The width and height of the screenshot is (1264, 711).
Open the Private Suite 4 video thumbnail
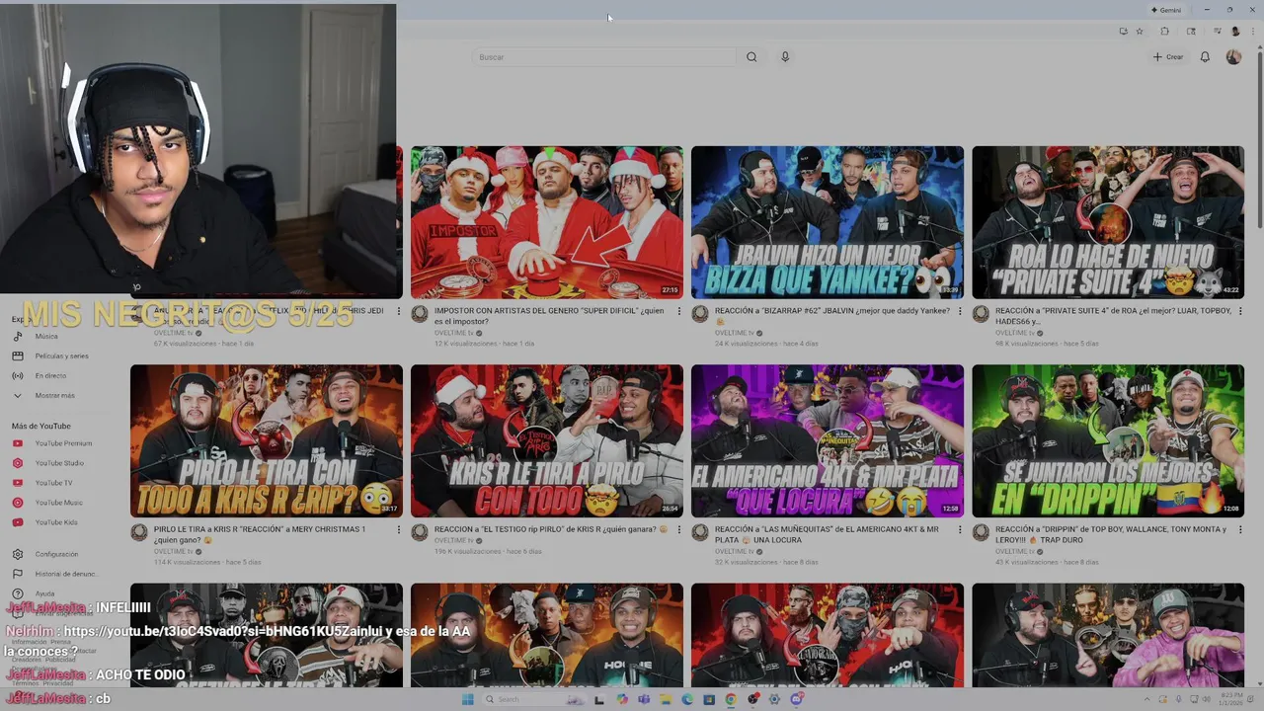click(1108, 222)
